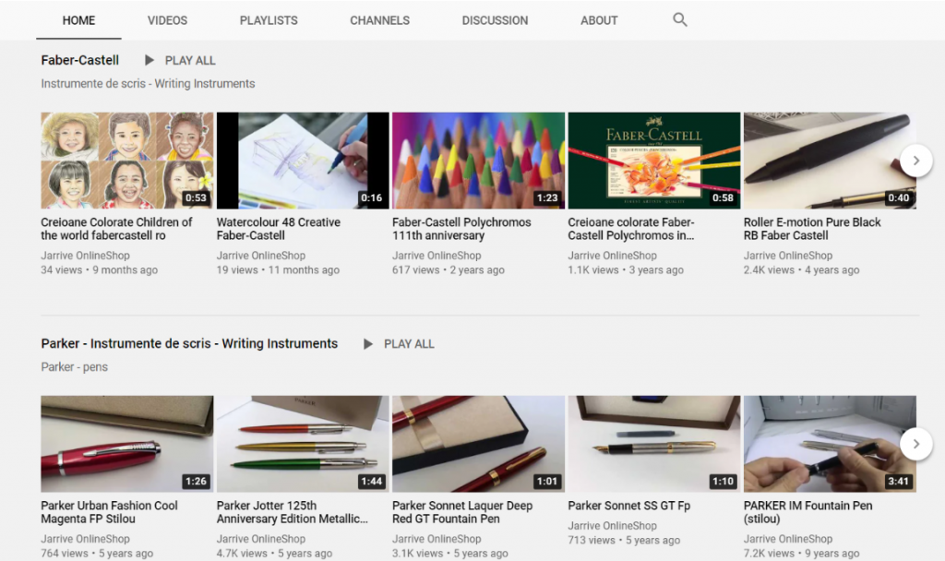Switch to the VIDEOS tab

pos(168,20)
